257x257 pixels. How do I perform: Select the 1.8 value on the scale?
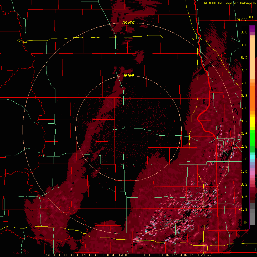click(x=244, y=159)
